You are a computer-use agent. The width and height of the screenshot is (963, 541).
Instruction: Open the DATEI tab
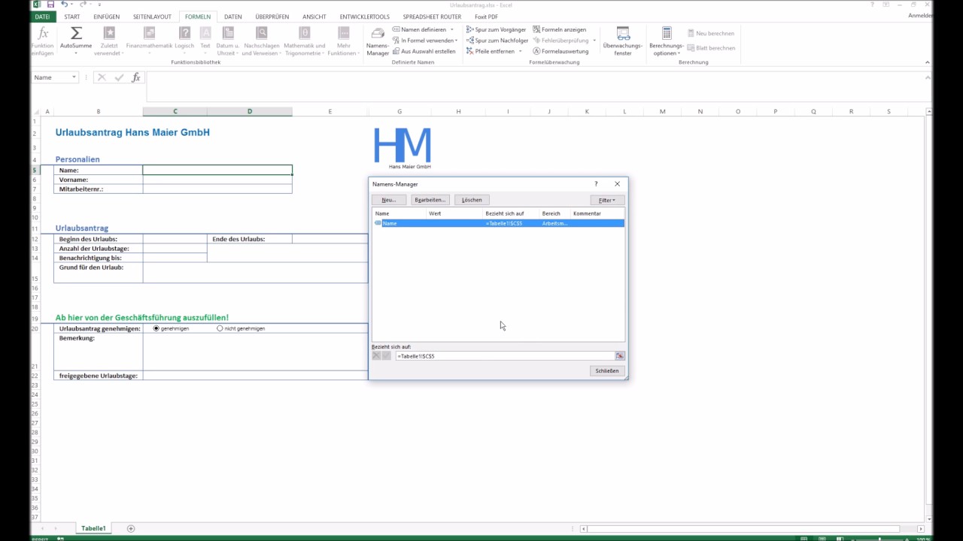(42, 17)
